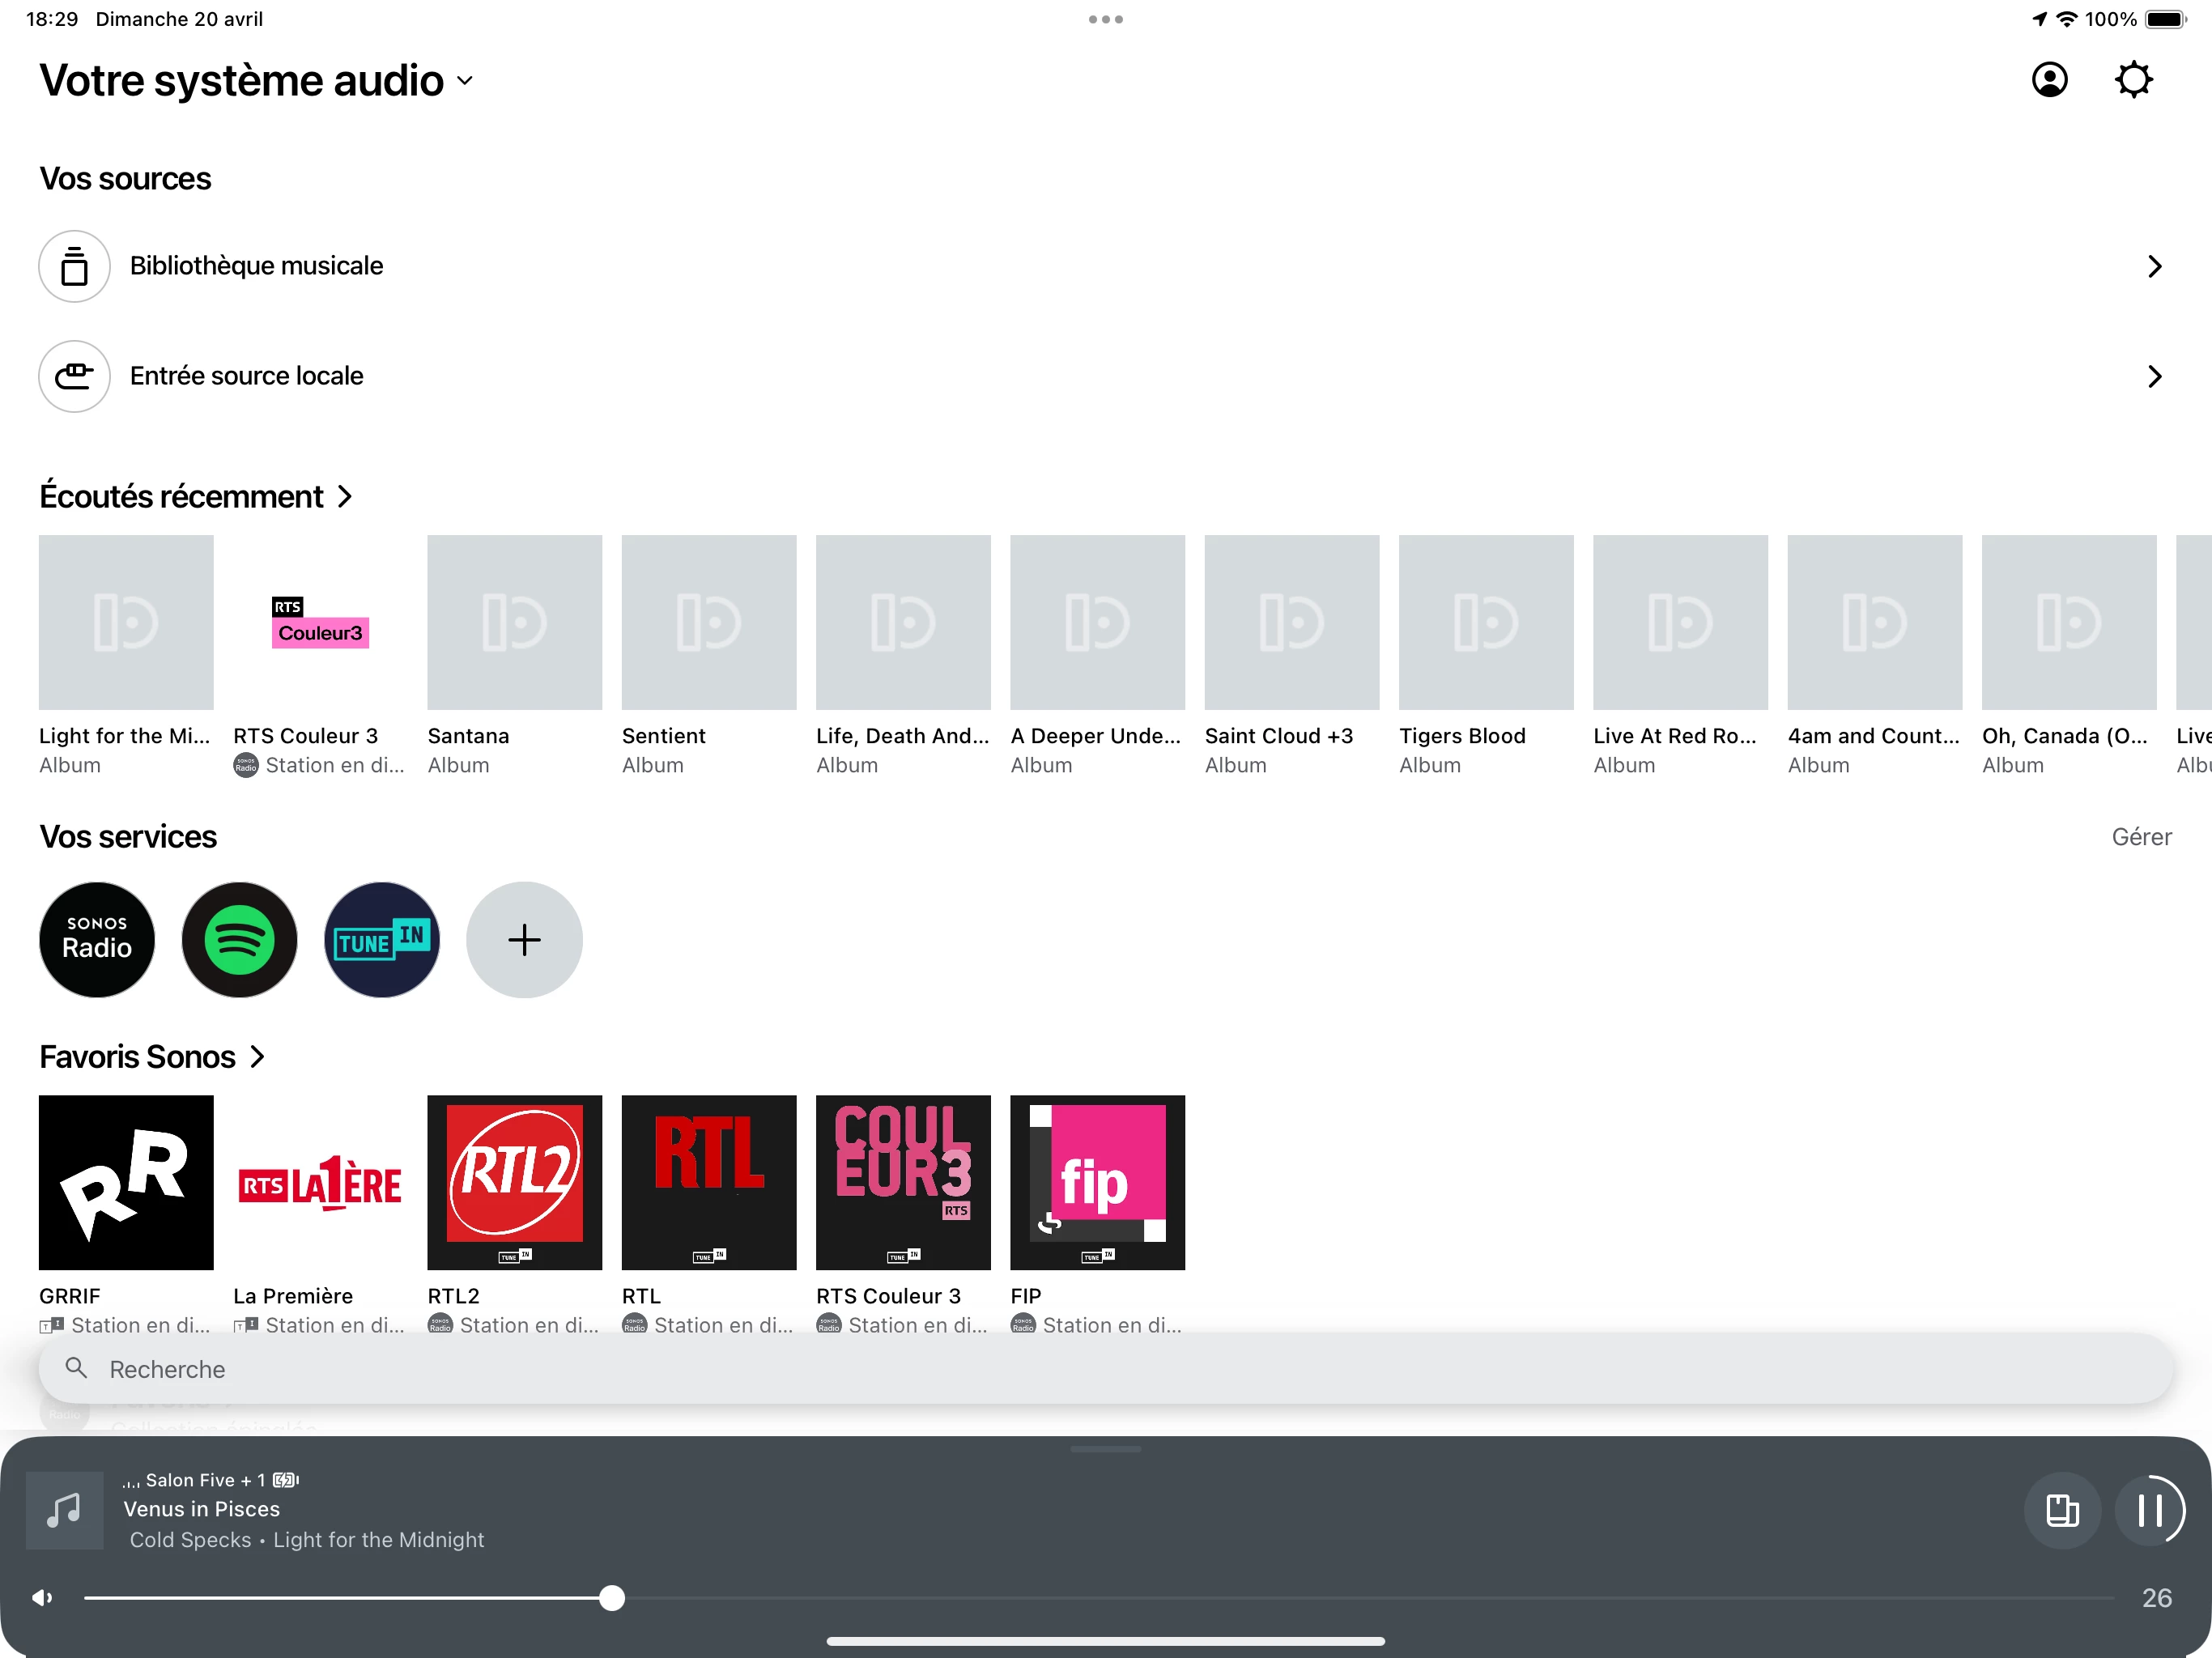Image resolution: width=2212 pixels, height=1658 pixels.
Task: Open Bibliothèque musicale source
Action: (1106, 266)
